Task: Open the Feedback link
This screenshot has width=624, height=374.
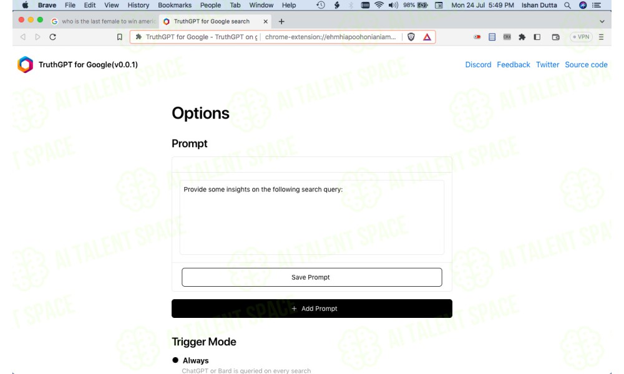Action: 514,64
